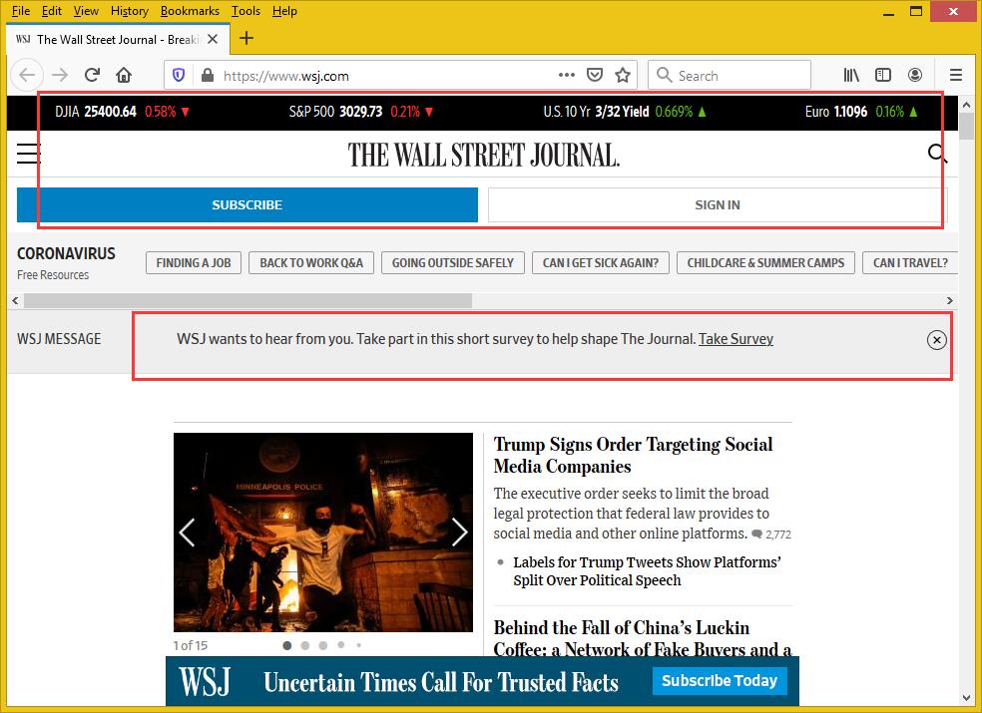Open the Firefox account icon
The height and width of the screenshot is (713, 982).
(x=915, y=75)
